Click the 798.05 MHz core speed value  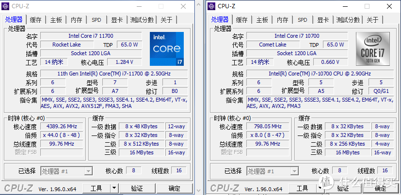coord(268,126)
